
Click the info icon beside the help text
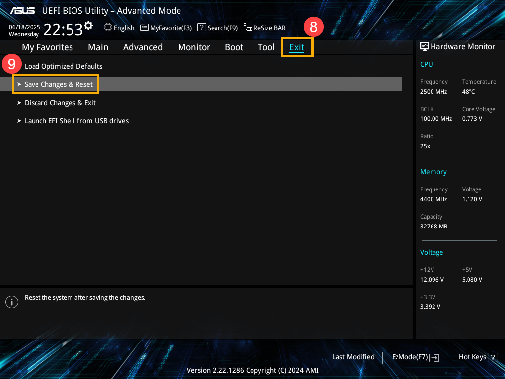tap(12, 302)
